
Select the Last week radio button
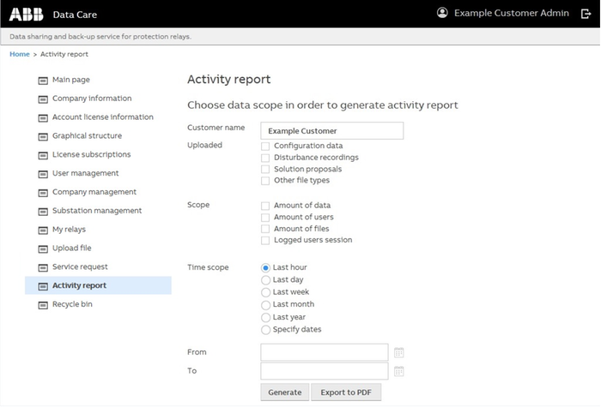(x=265, y=292)
